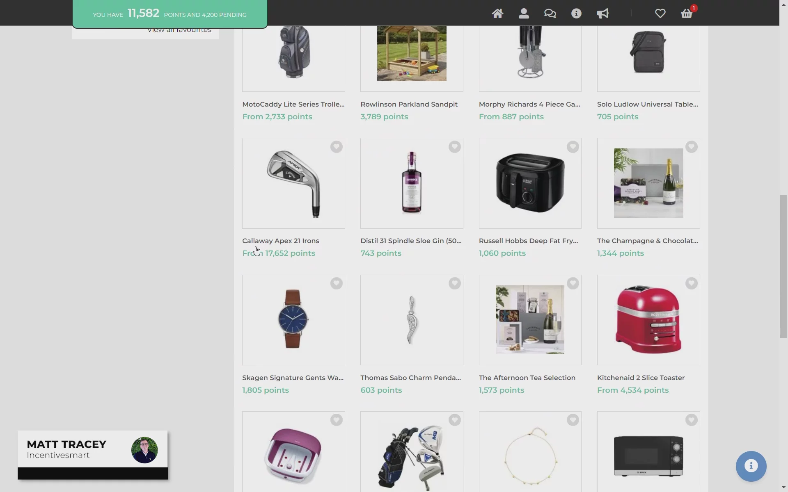Open the View all favourites link

(179, 30)
